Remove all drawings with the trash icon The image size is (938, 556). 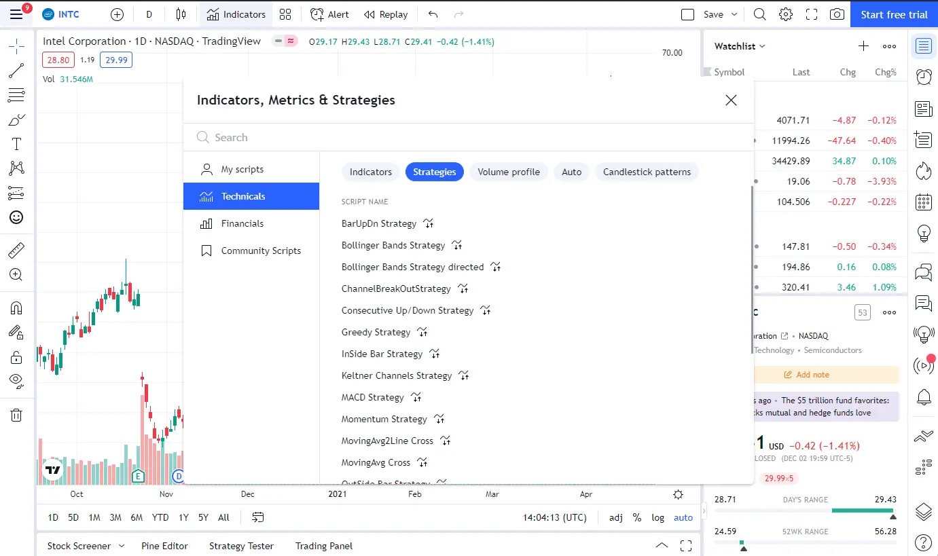(17, 415)
